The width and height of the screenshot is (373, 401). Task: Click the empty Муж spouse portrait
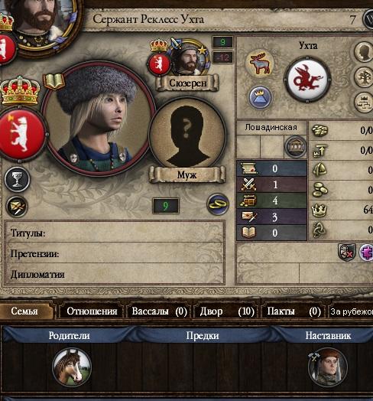click(187, 133)
